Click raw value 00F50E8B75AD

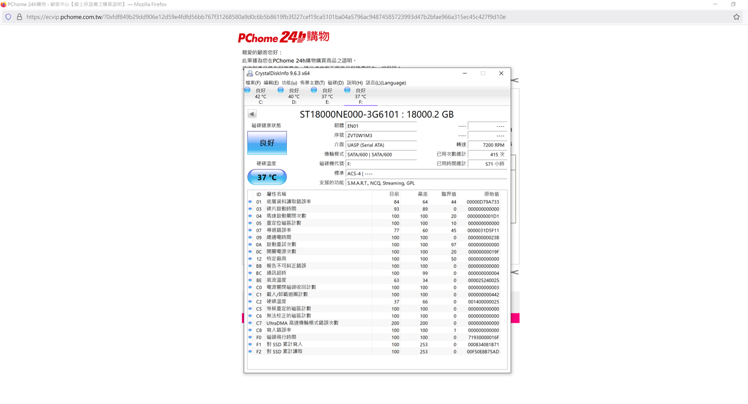click(x=483, y=352)
